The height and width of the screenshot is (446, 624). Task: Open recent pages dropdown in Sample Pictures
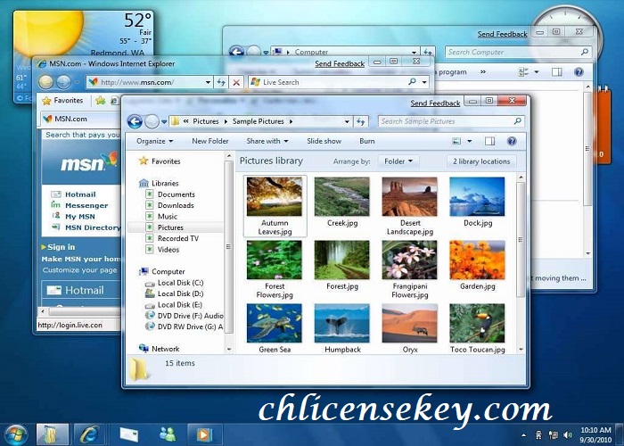click(x=163, y=122)
